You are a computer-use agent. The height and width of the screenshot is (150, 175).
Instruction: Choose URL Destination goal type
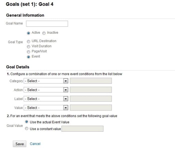28,41
